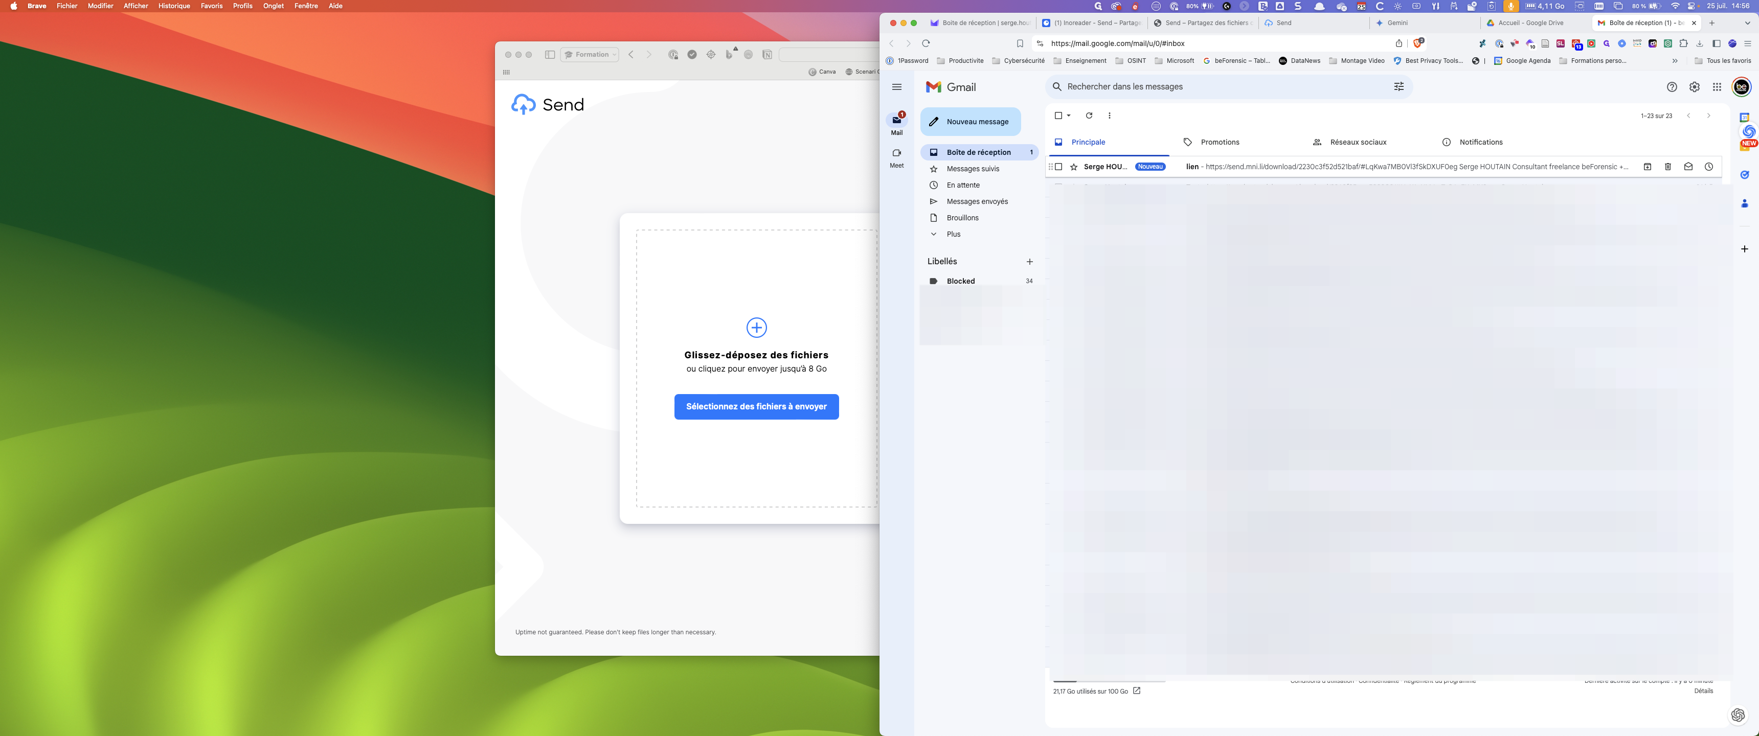The width and height of the screenshot is (1759, 736).
Task: Open the select-all dropdown arrow
Action: pyautogui.click(x=1069, y=116)
